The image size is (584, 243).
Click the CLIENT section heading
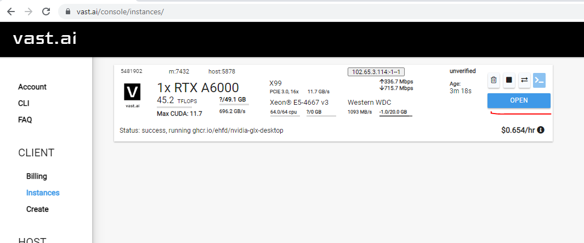(36, 153)
